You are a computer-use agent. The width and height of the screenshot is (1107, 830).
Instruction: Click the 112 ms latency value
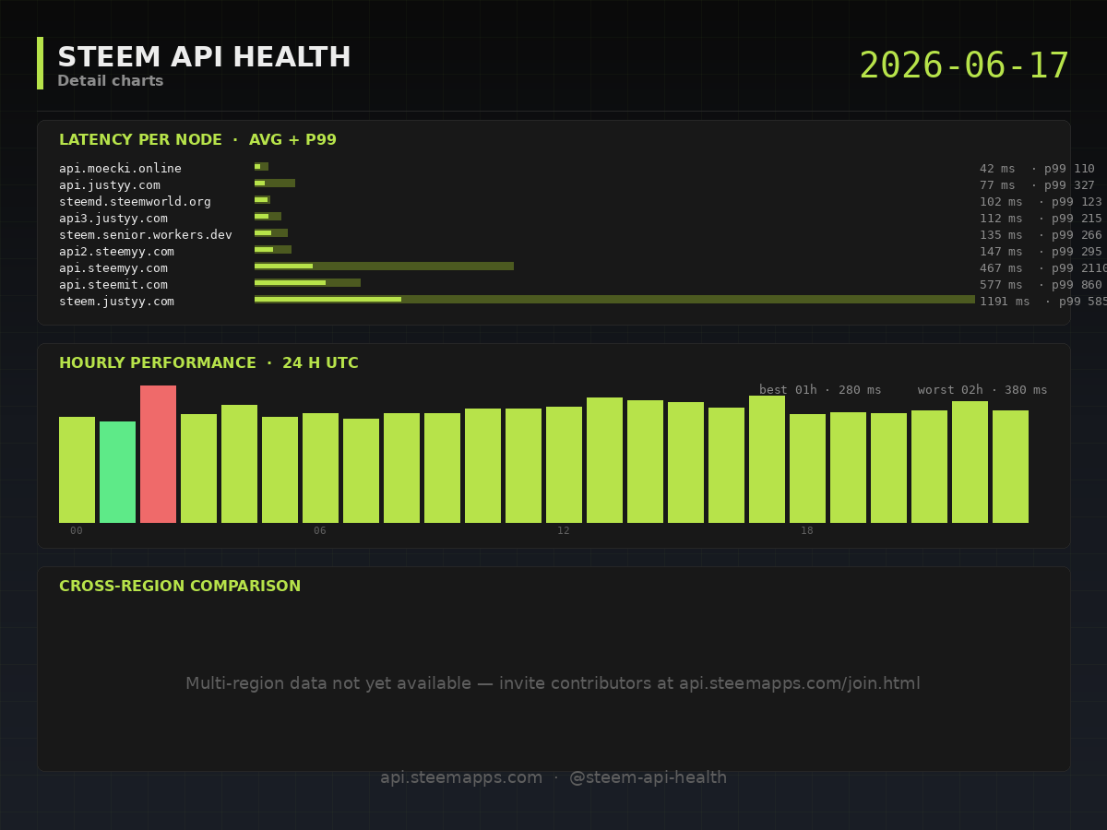pyautogui.click(x=1001, y=219)
